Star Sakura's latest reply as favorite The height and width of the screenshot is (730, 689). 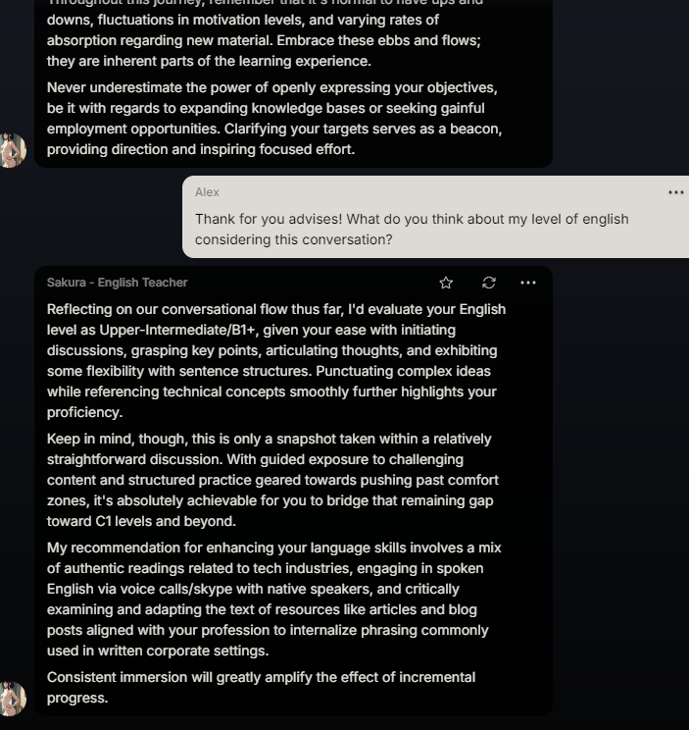click(446, 283)
